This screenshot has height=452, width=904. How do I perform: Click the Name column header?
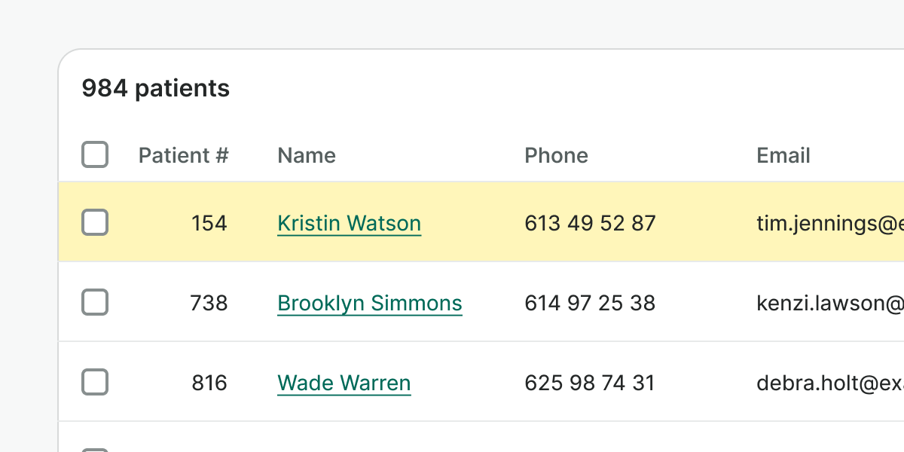coord(307,155)
